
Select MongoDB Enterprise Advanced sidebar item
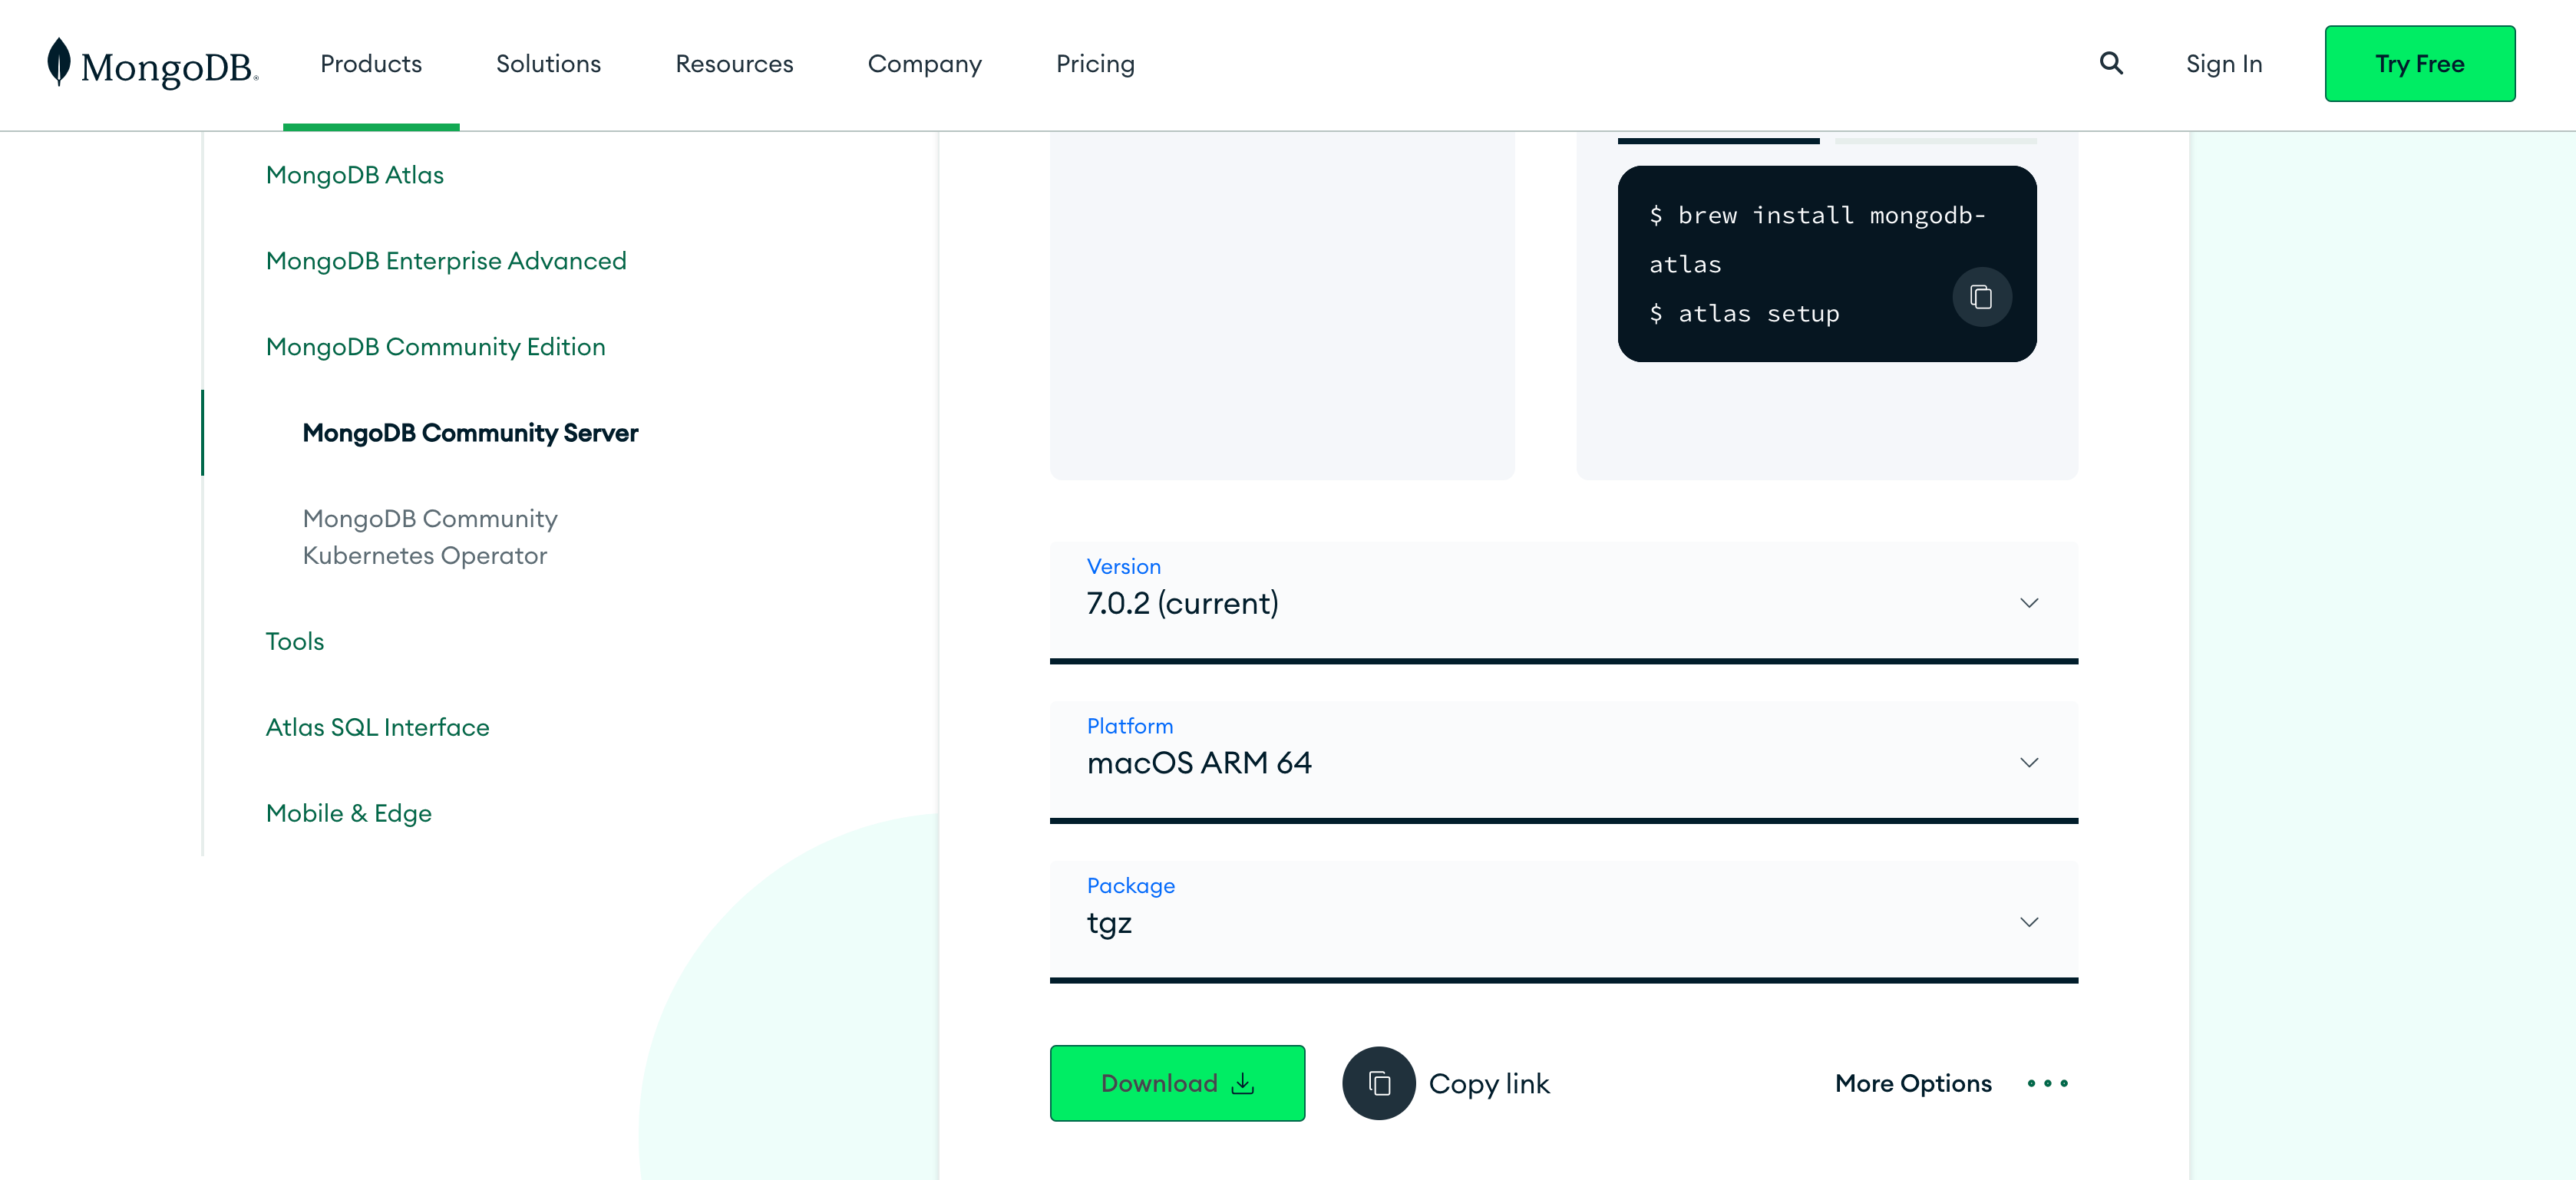[446, 261]
